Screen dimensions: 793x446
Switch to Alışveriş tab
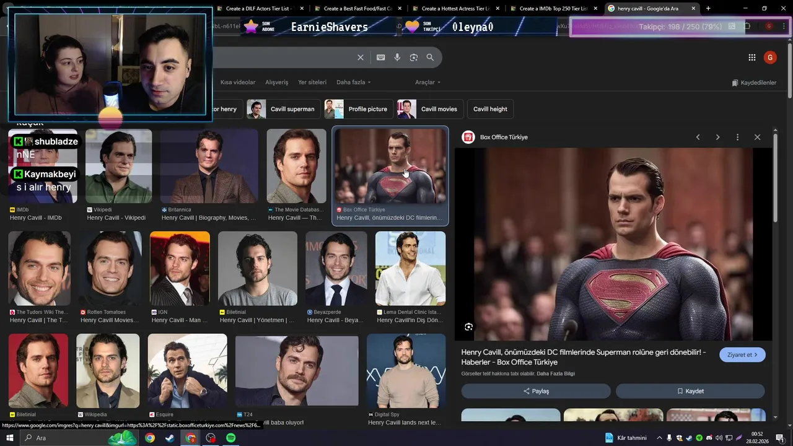tap(277, 82)
